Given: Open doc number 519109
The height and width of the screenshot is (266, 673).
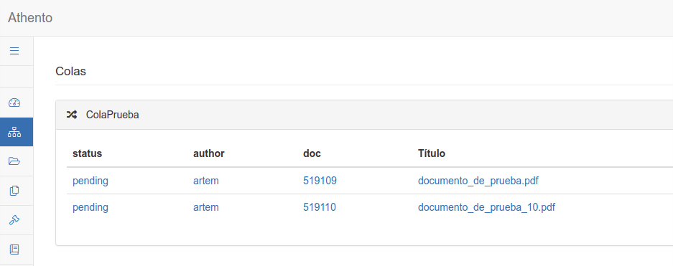Looking at the screenshot, I should (x=320, y=181).
